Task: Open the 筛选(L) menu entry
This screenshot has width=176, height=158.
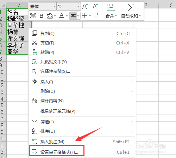Action: (82, 122)
